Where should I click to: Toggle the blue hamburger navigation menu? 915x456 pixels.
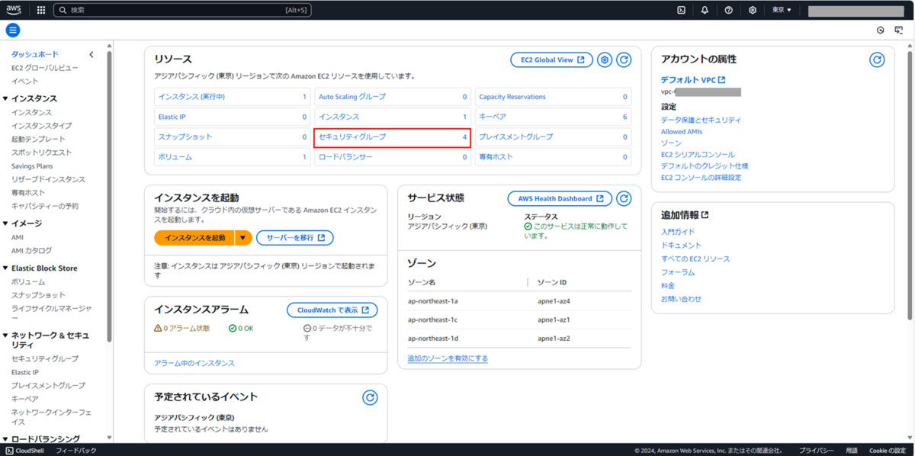(13, 31)
